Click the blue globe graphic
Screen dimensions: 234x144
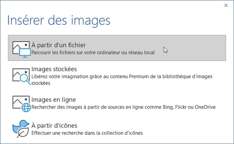coord(26,108)
